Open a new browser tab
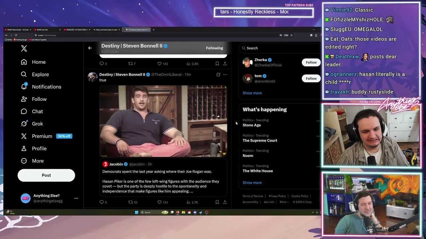This screenshot has width=426, height=239. point(153,30)
